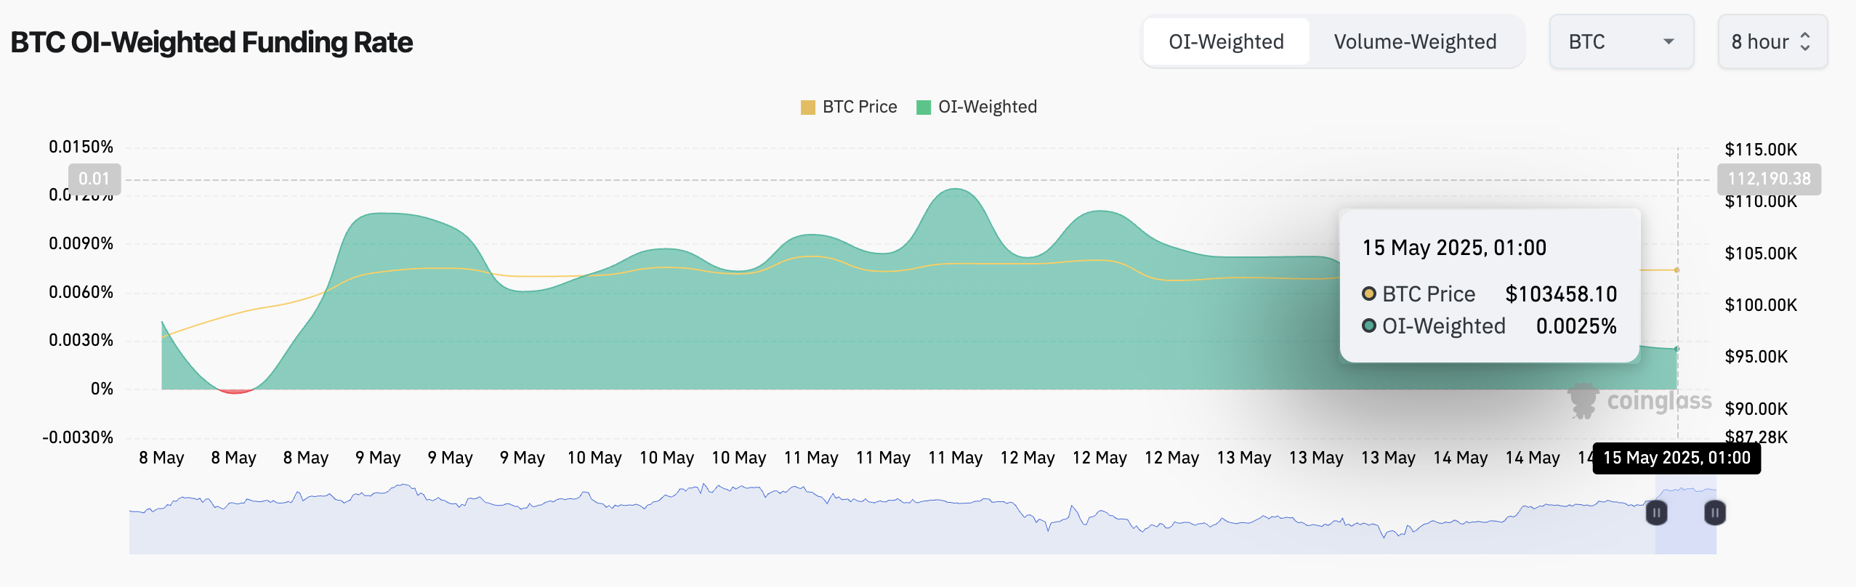Click the yellow BTC Price legend swatch

pos(807,108)
